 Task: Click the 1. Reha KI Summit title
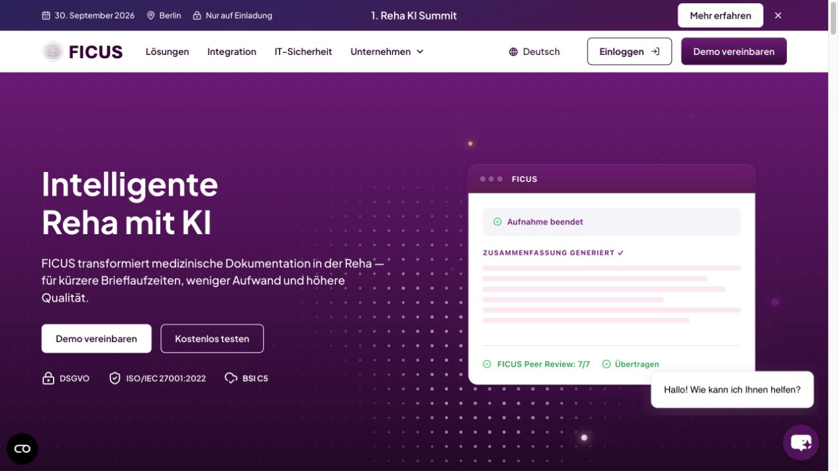click(x=413, y=15)
